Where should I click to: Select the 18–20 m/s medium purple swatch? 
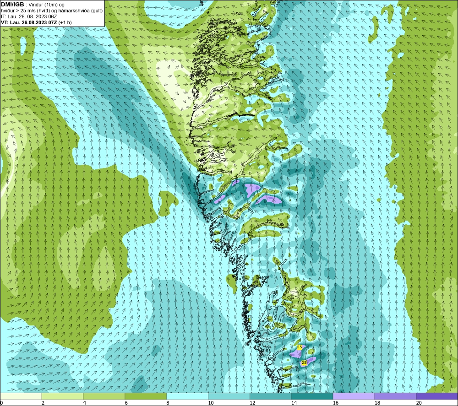coord(395,396)
